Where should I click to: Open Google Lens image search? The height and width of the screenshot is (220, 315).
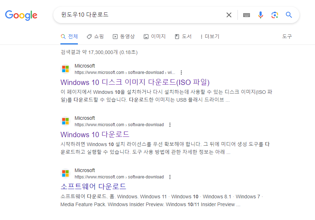pyautogui.click(x=274, y=15)
